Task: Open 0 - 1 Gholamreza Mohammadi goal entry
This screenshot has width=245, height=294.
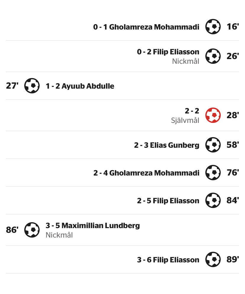Action: click(146, 27)
